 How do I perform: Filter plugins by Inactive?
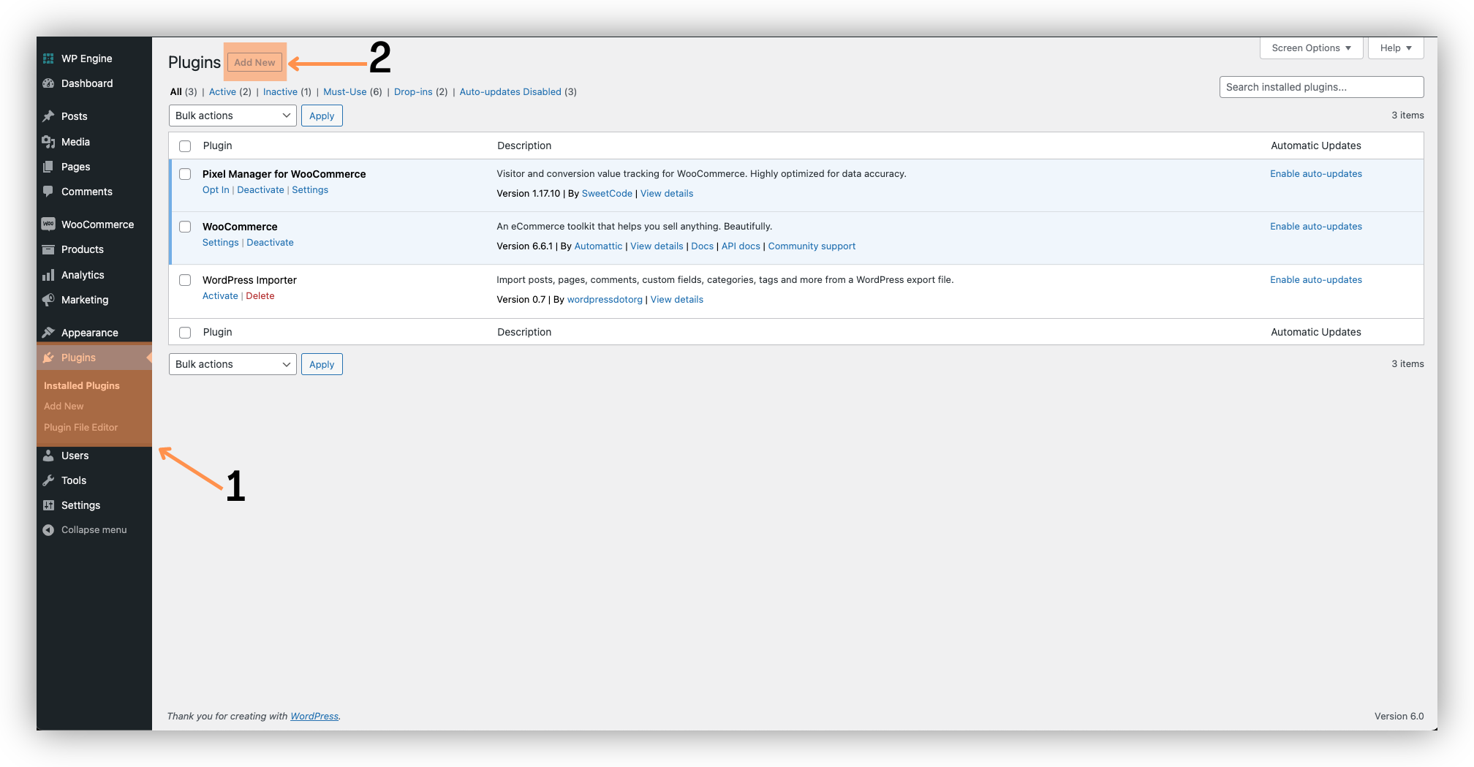pyautogui.click(x=280, y=91)
